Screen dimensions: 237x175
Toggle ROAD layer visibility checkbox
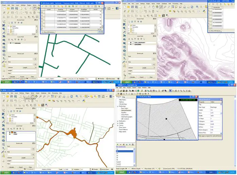[10, 134]
